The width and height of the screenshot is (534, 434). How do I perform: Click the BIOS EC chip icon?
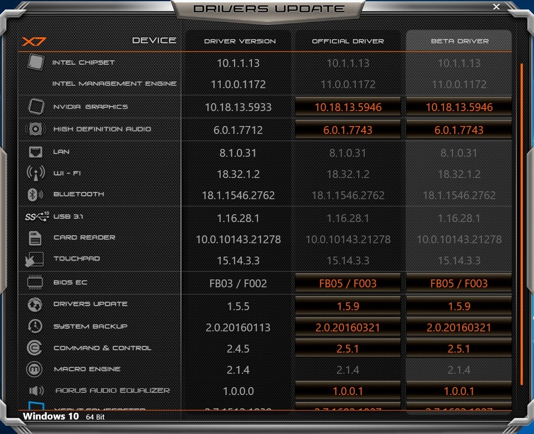pos(35,282)
